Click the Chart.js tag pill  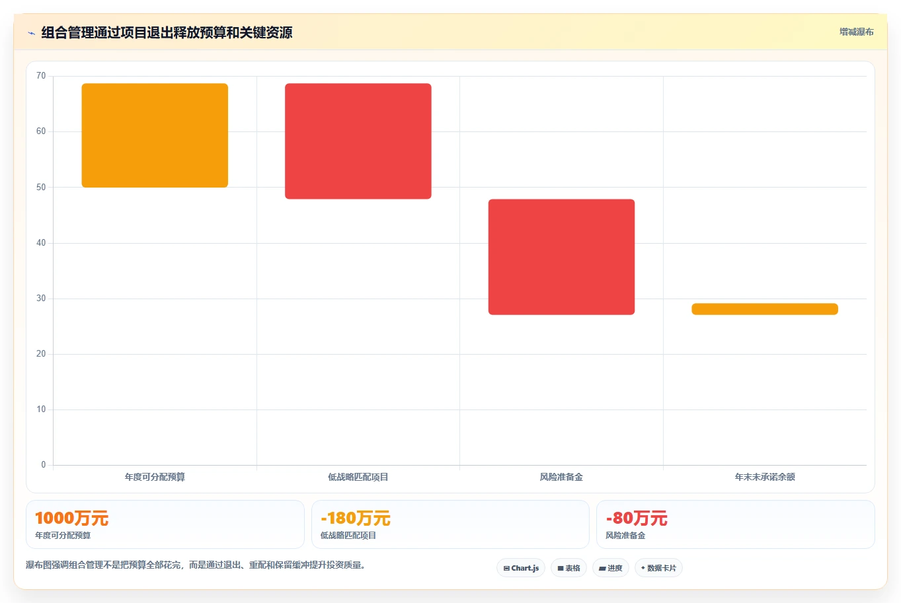(521, 568)
